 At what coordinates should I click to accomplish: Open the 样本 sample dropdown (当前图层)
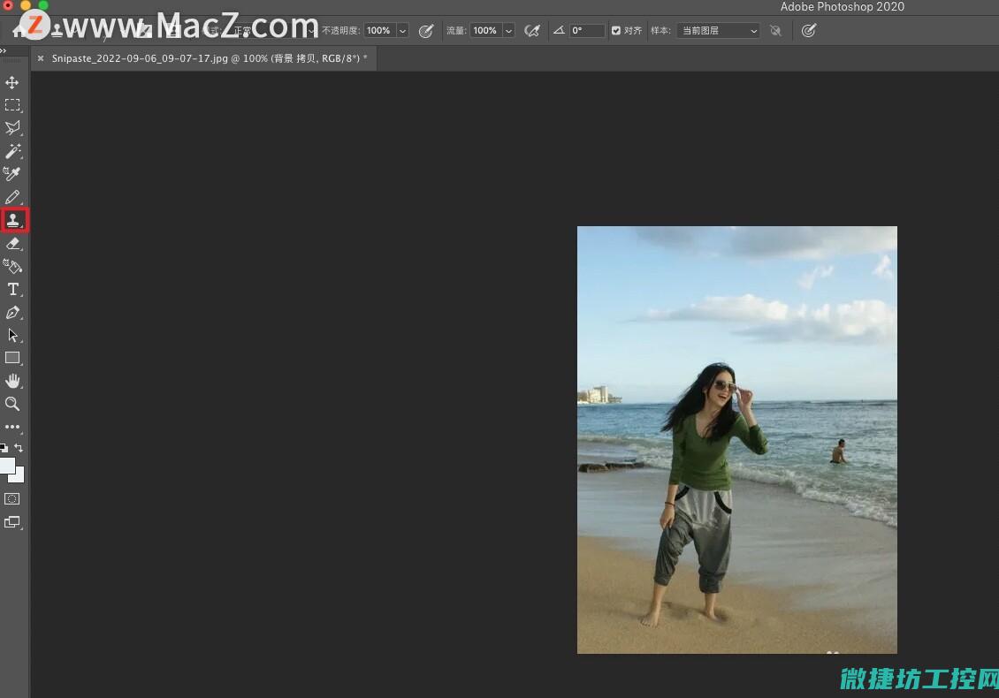point(718,31)
